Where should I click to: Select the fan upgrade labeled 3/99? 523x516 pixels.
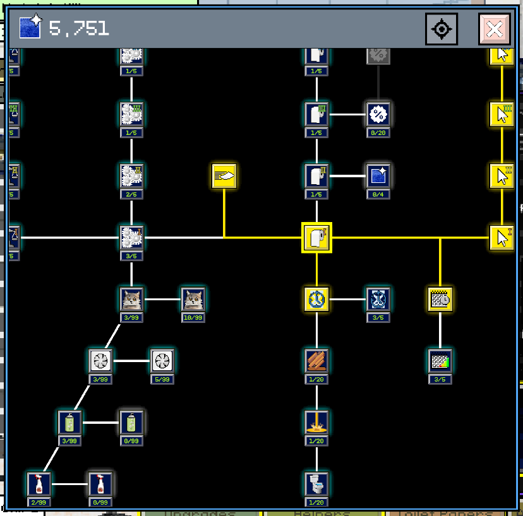pos(100,361)
